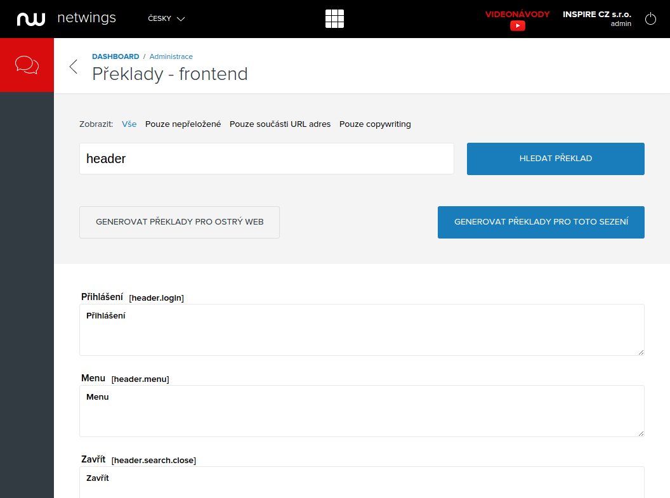
Task: Click the YouTube video tutorials icon
Action: (517, 26)
